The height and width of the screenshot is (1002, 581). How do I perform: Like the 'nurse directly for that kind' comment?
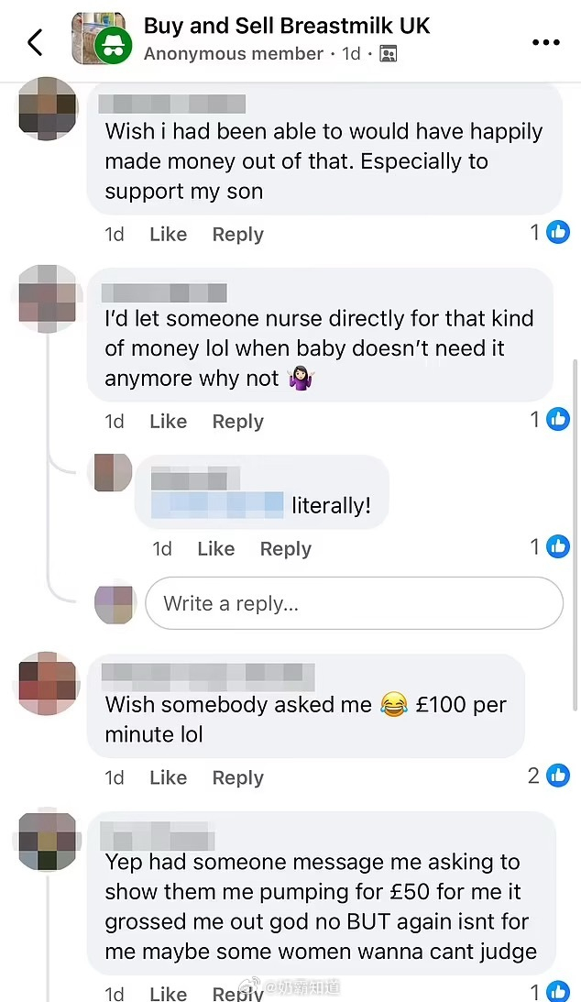[169, 422]
